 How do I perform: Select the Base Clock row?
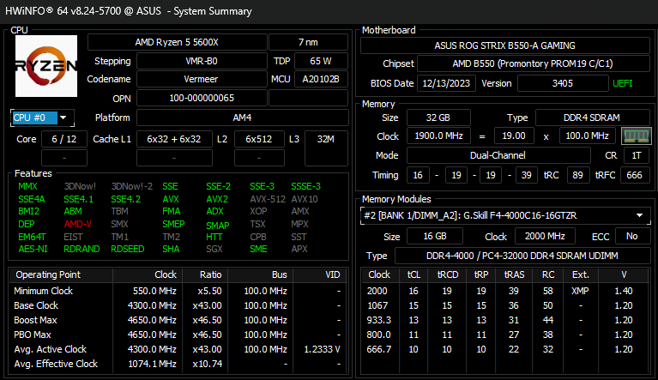tap(178, 305)
